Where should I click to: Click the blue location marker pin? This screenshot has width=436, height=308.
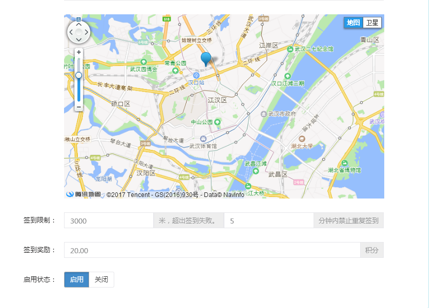pyautogui.click(x=206, y=59)
